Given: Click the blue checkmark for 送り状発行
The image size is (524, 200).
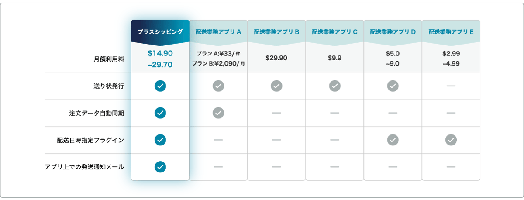Looking at the screenshot, I should [x=160, y=86].
